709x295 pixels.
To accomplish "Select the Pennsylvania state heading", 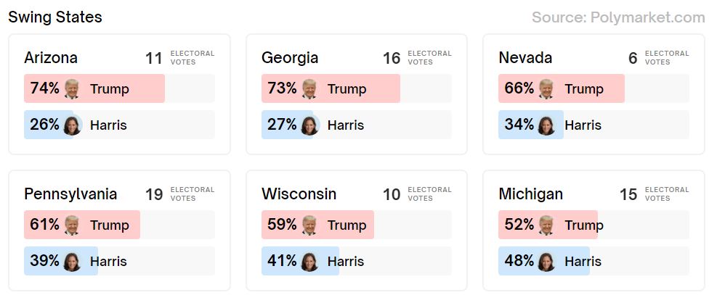I will (x=70, y=194).
